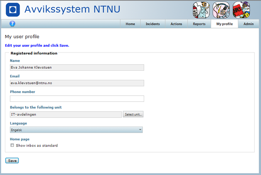Click the Name field with Eva Johanne Klevstuen
Image resolution: width=261 pixels, height=175 pixels.
(77, 67)
